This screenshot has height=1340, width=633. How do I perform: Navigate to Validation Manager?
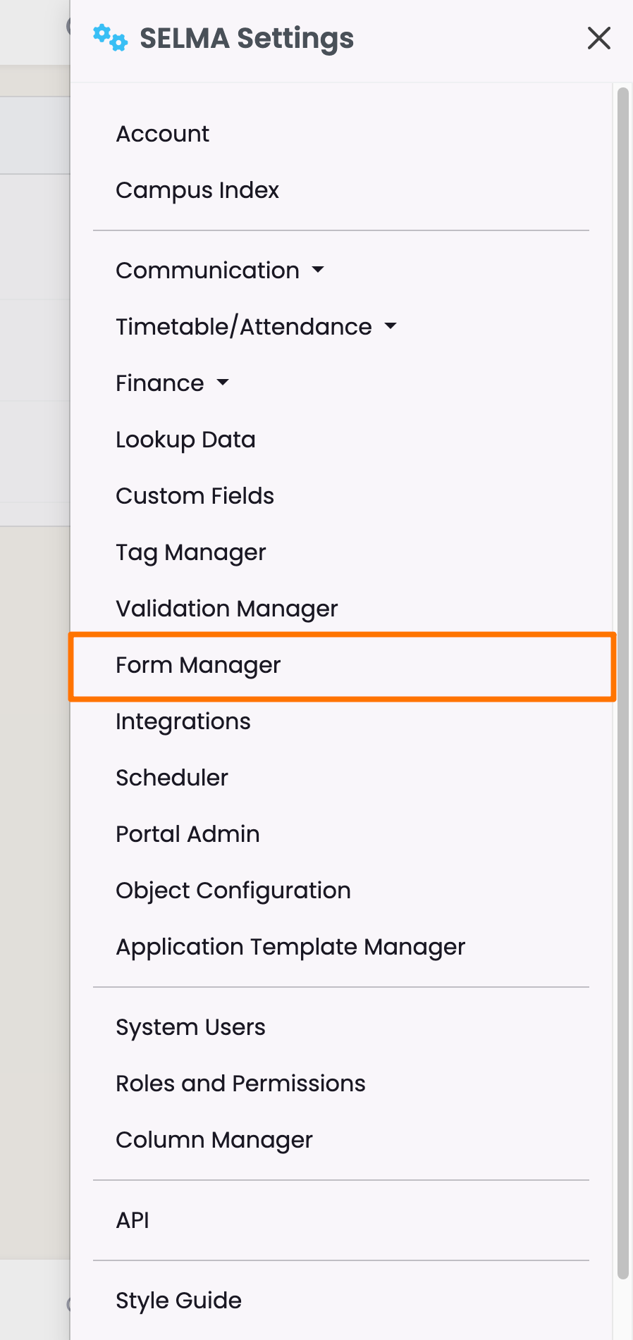pos(226,609)
